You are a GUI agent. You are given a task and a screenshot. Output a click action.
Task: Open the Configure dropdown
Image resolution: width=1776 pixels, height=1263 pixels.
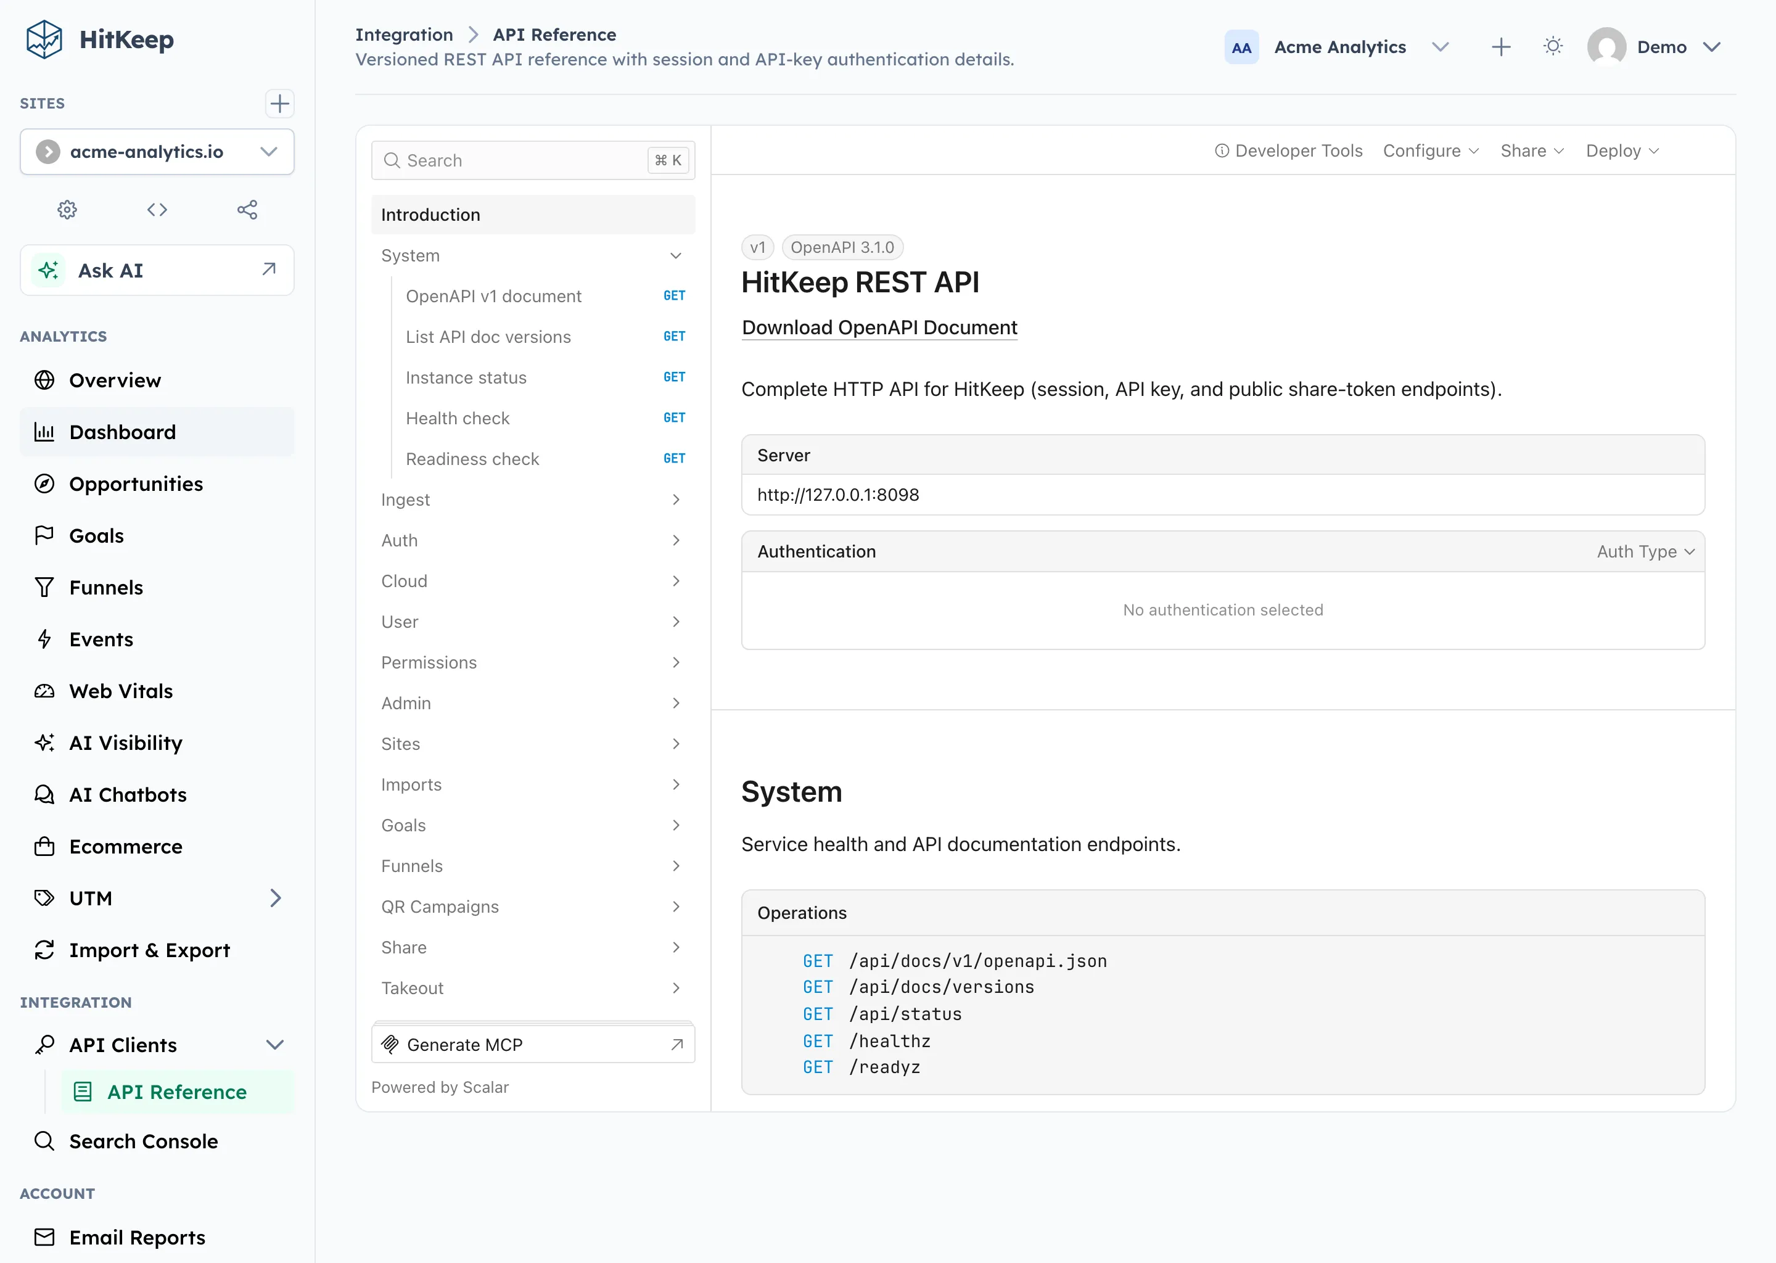point(1431,151)
